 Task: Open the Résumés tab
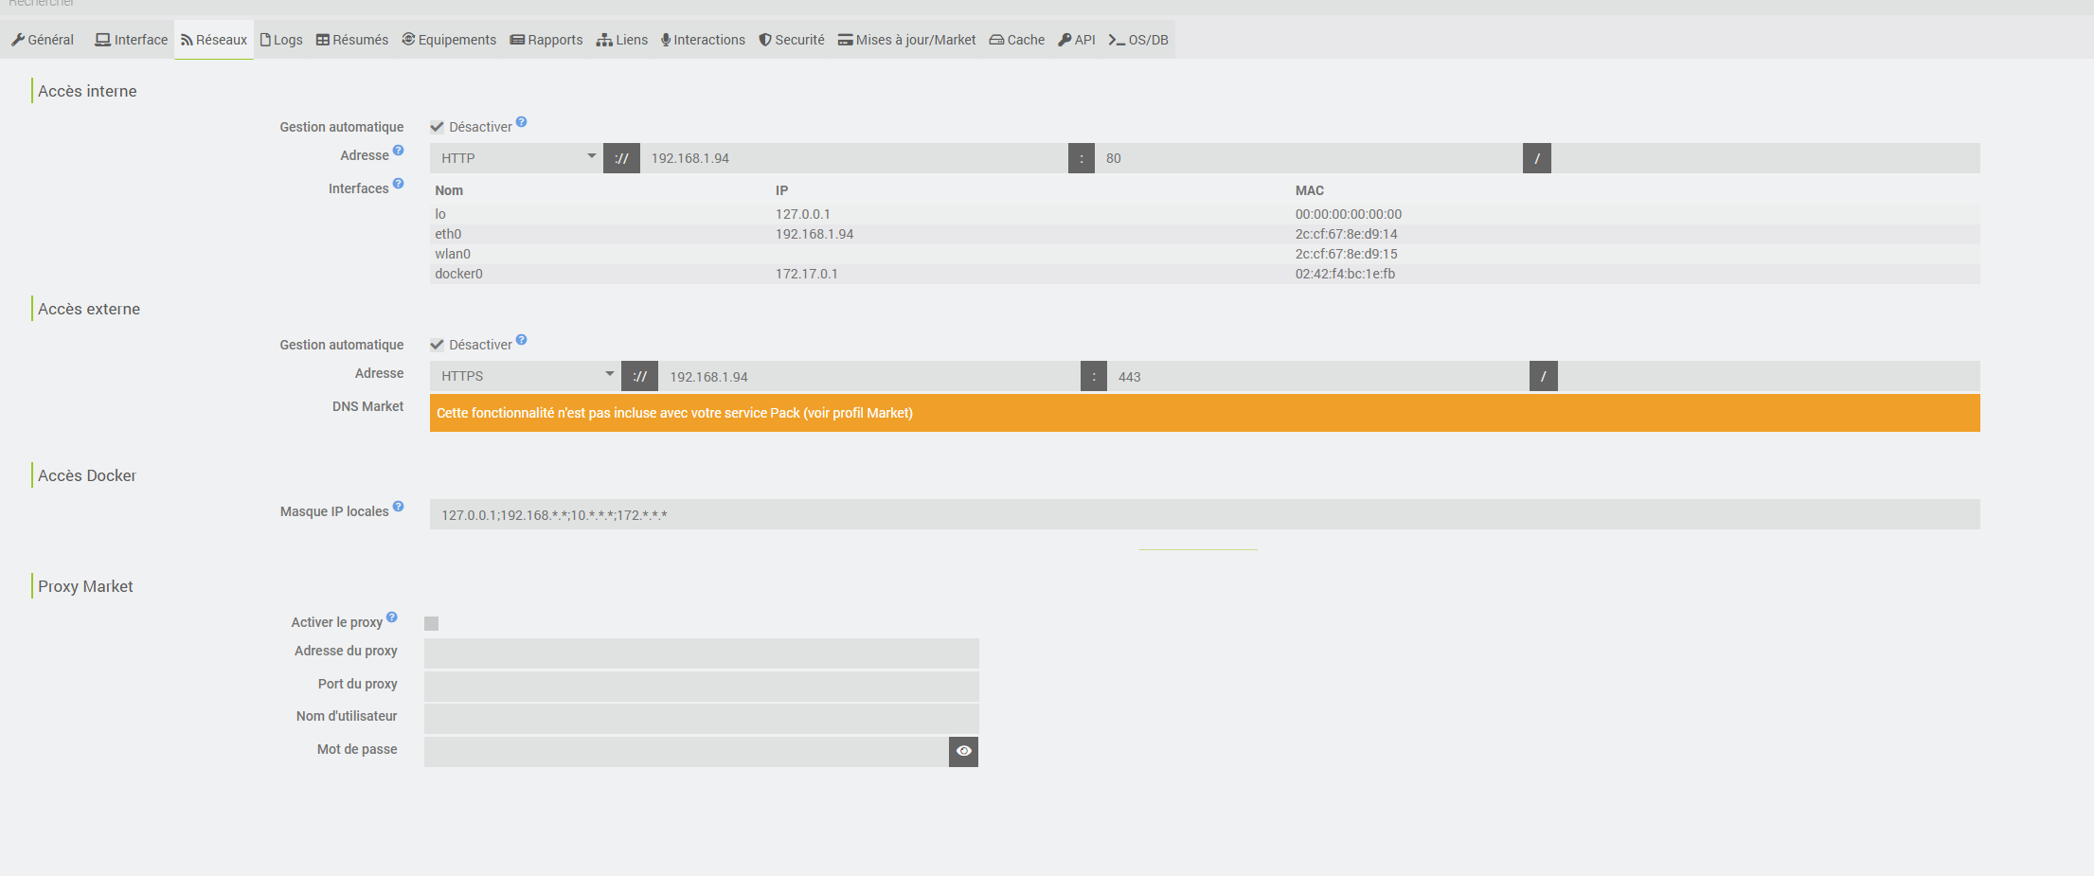click(x=352, y=40)
